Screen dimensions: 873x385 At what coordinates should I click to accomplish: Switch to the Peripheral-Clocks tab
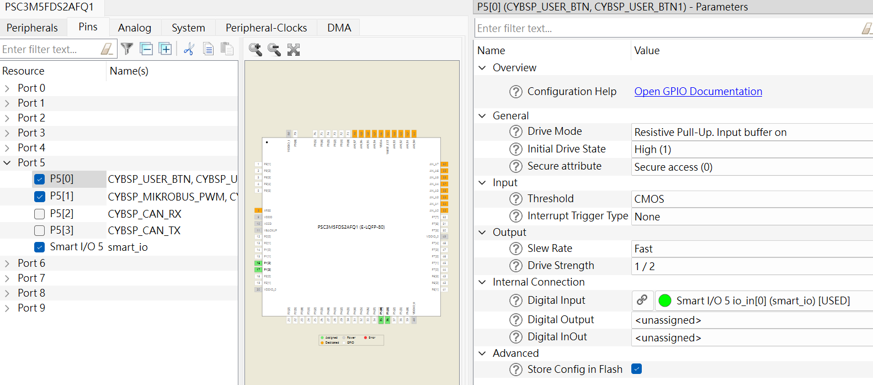click(x=266, y=28)
